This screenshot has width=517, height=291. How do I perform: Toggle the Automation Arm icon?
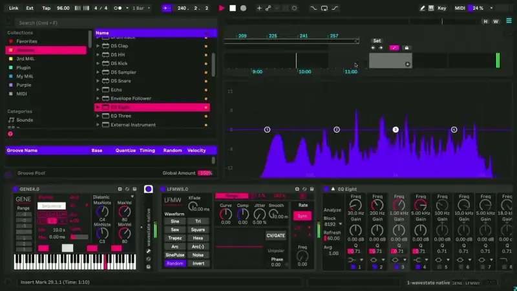[268, 8]
